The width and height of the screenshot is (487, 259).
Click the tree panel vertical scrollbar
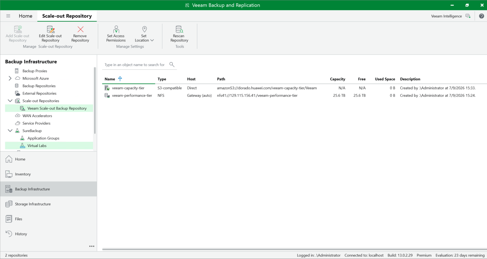point(95,100)
